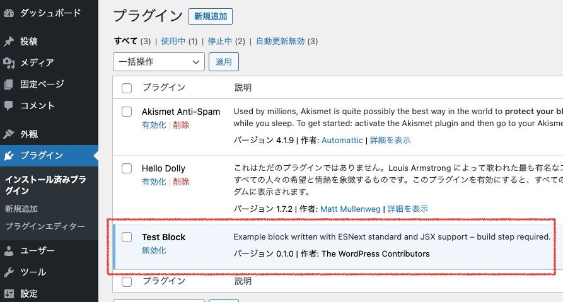Click the 適用 apply button

click(224, 62)
